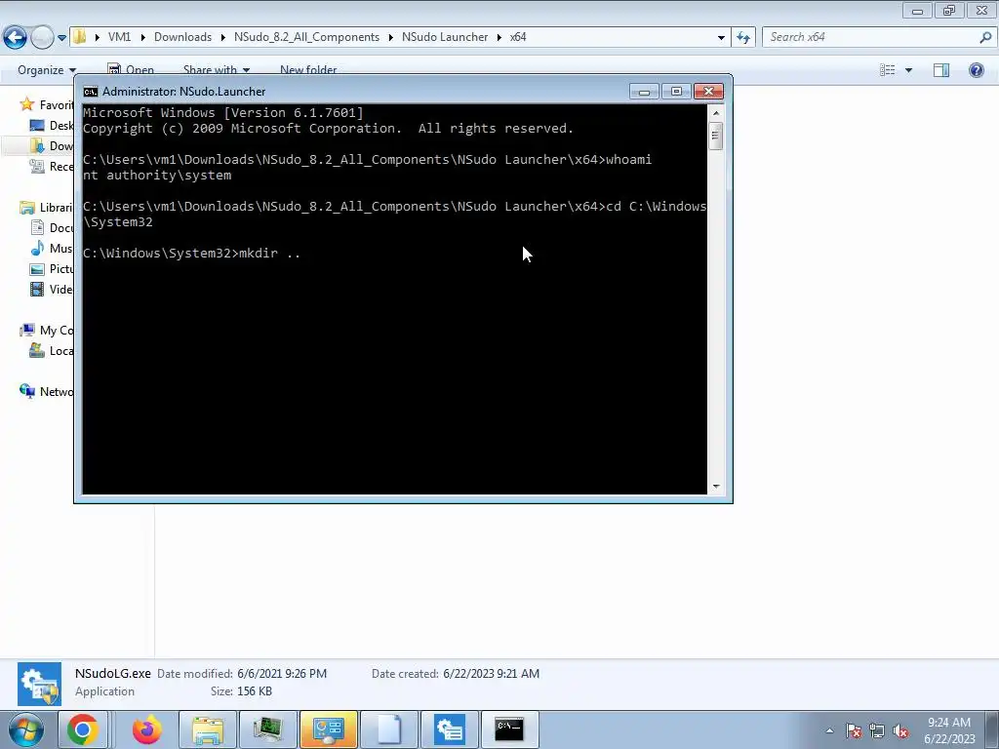Open the address bar history dropdown

point(721,38)
